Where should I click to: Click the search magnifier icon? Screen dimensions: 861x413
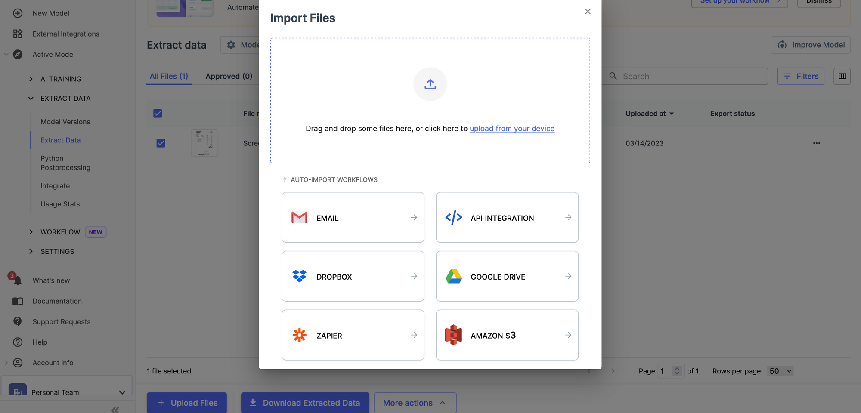[613, 76]
